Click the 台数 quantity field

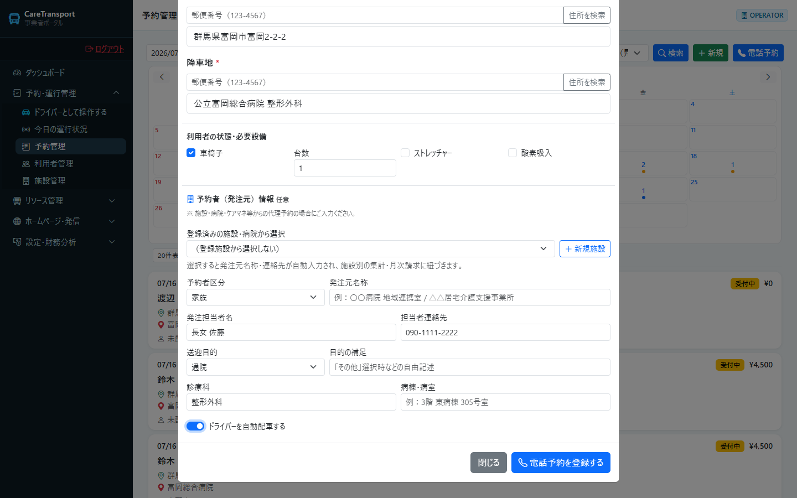(345, 168)
